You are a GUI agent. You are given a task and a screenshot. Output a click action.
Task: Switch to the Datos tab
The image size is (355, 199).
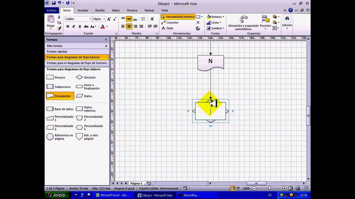[116, 11]
